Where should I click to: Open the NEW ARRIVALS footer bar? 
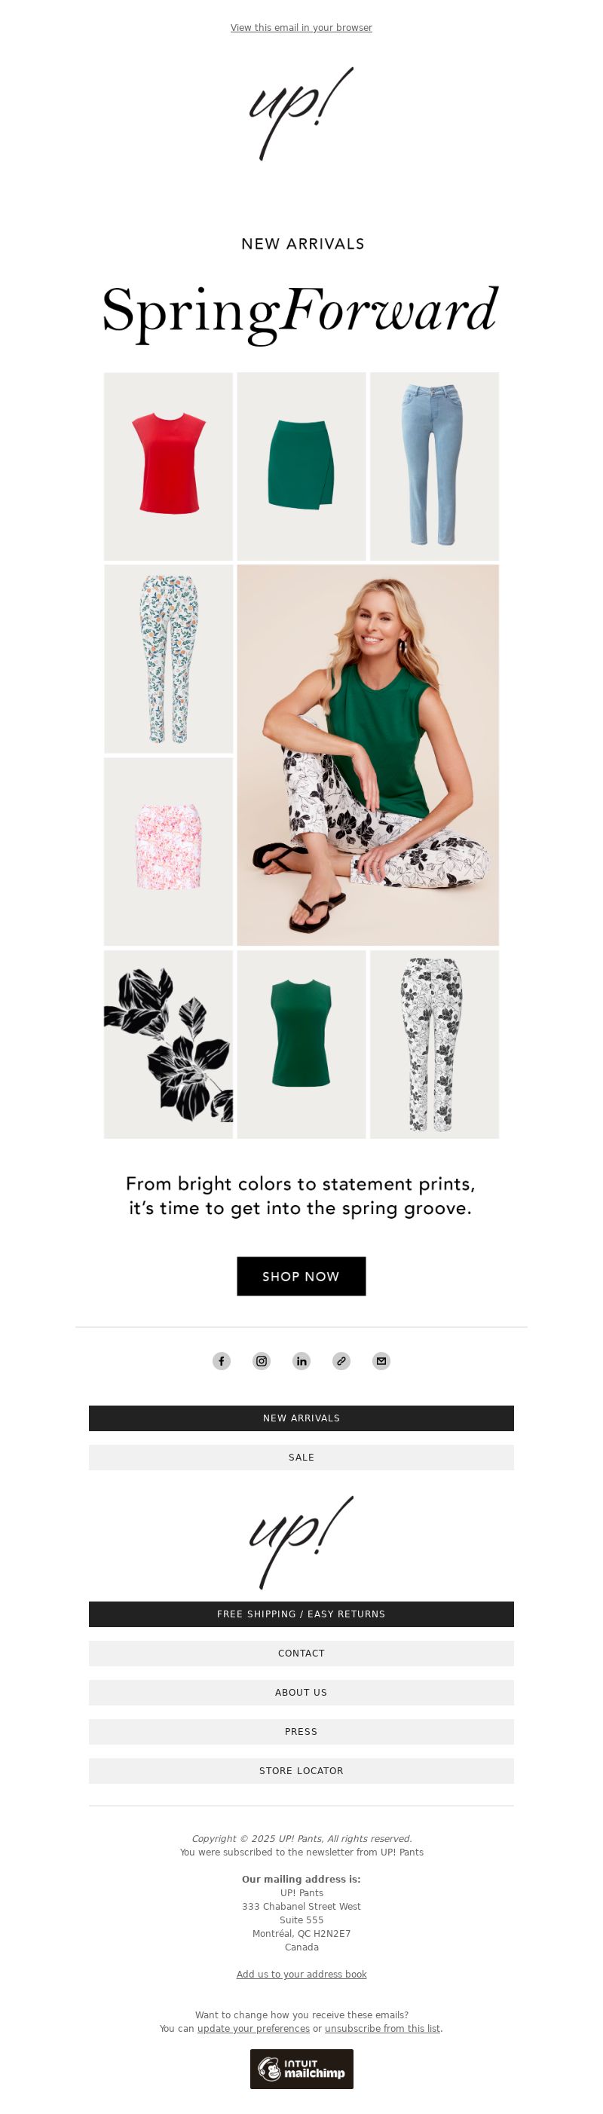click(301, 1418)
